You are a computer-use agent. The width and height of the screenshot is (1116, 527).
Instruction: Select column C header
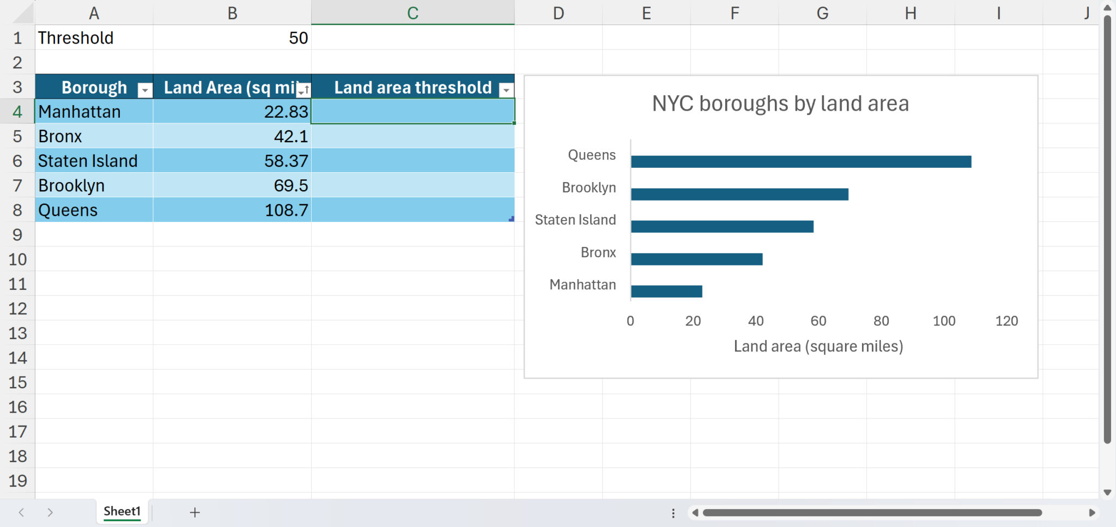click(x=413, y=13)
